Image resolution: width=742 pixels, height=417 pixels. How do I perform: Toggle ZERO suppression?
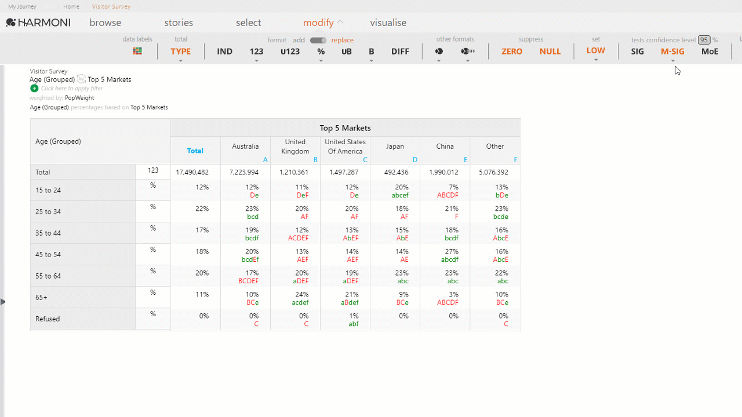[x=512, y=52]
